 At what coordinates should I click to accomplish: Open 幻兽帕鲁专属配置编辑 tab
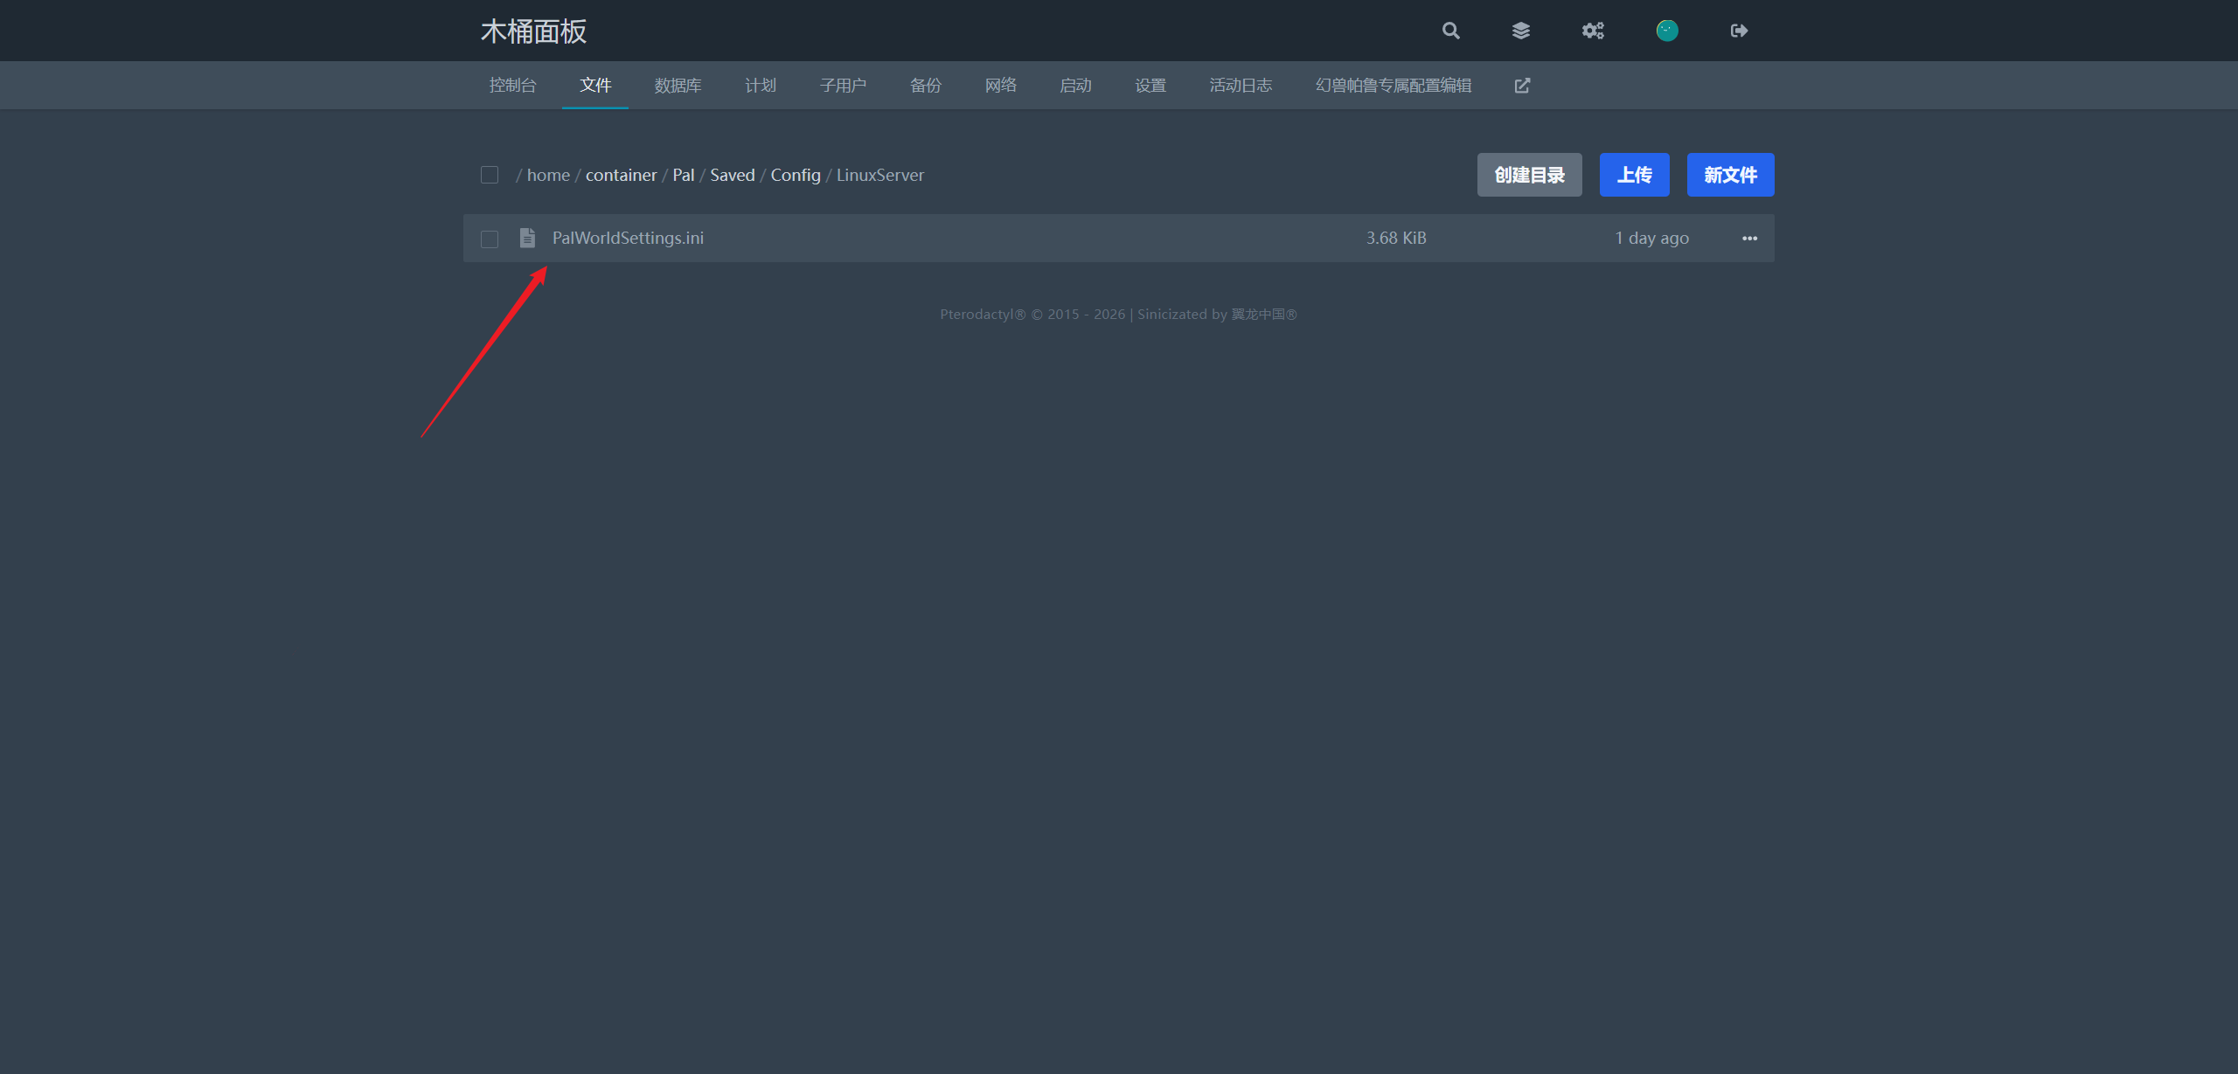coord(1394,86)
